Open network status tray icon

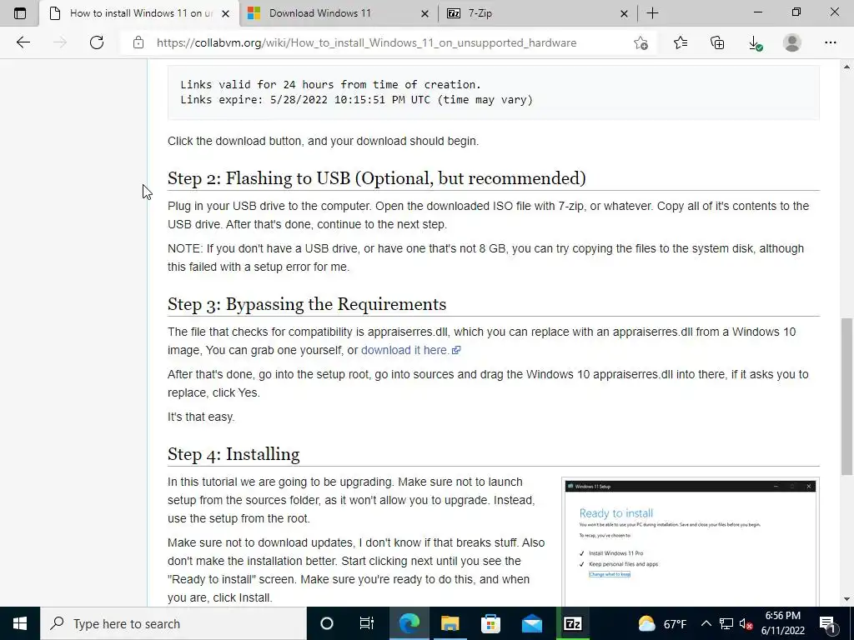[726, 623]
